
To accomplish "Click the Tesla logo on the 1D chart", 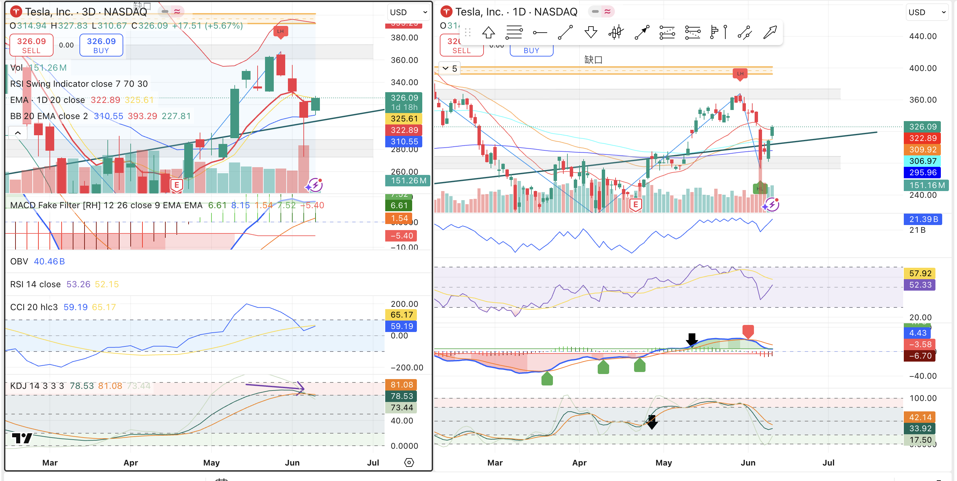I will tap(446, 12).
